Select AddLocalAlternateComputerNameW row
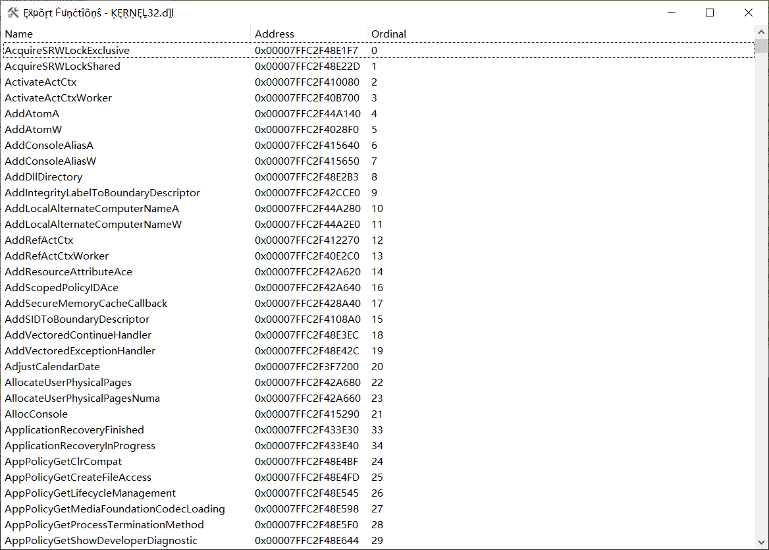769x550 pixels. [x=379, y=224]
